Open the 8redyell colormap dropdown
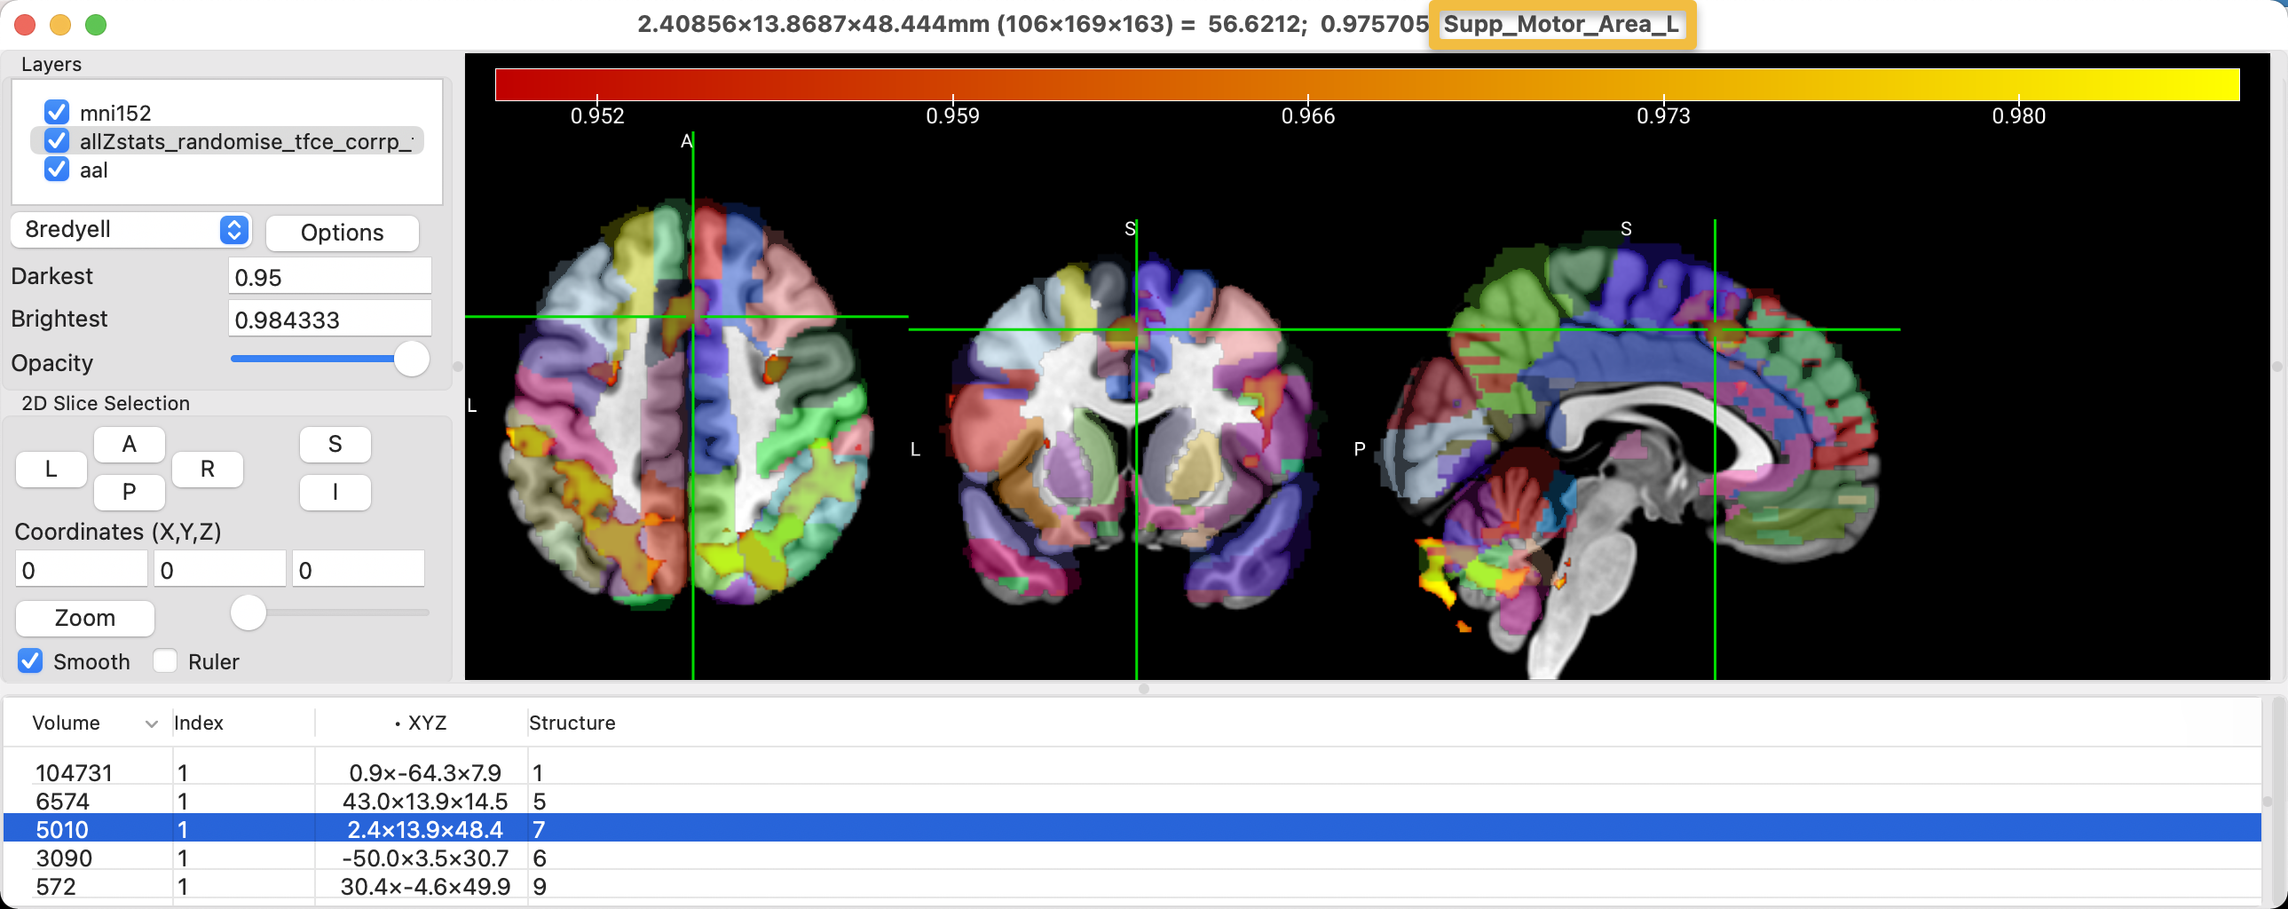 [x=130, y=230]
